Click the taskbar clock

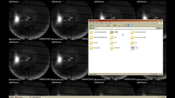[163, 97]
